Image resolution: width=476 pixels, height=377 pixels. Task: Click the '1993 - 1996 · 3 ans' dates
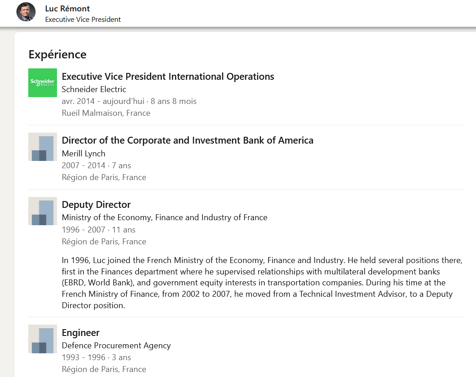(96, 357)
